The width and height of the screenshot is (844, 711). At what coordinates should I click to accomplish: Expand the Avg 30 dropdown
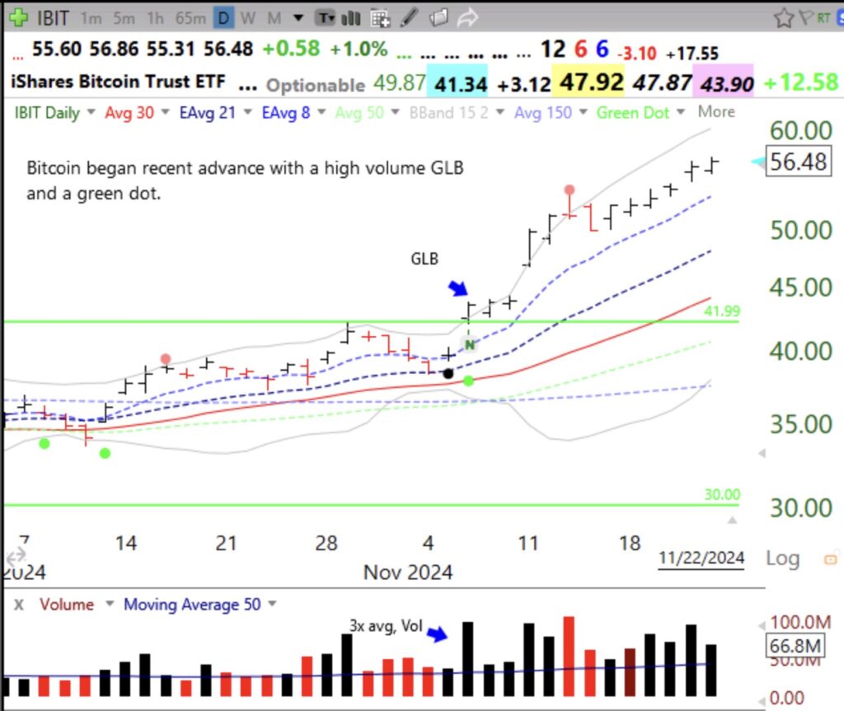(x=165, y=112)
